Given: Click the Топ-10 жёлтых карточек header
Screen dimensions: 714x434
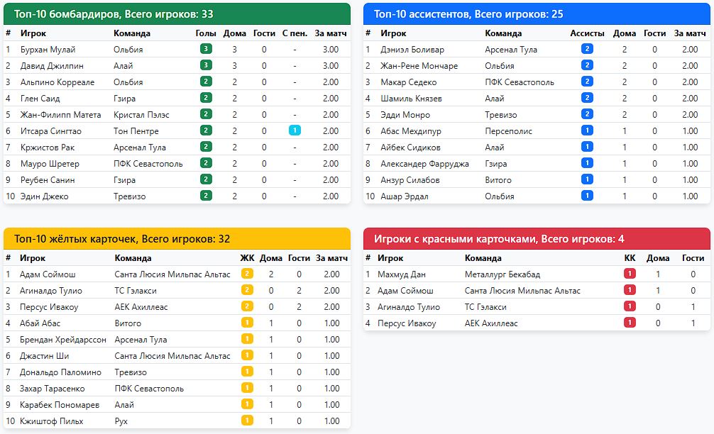Looking at the screenshot, I should click(177, 239).
